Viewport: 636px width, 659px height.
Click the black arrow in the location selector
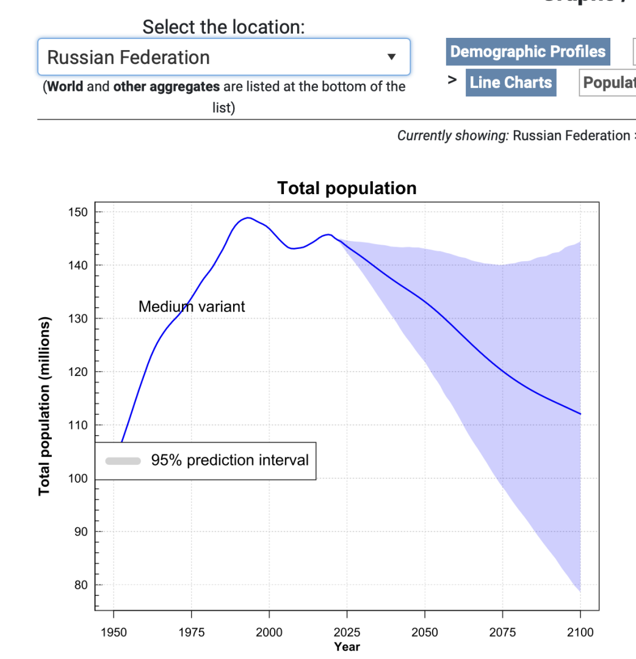tap(392, 57)
